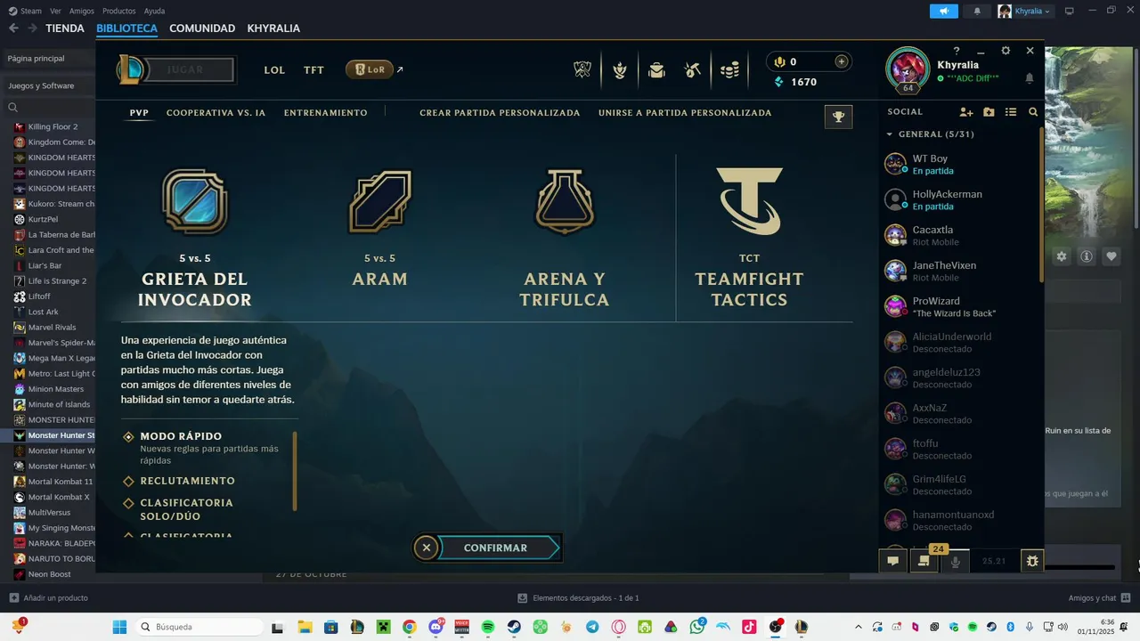Click the heart favorite icon in Steam window
This screenshot has height=641, width=1140.
click(x=1111, y=256)
